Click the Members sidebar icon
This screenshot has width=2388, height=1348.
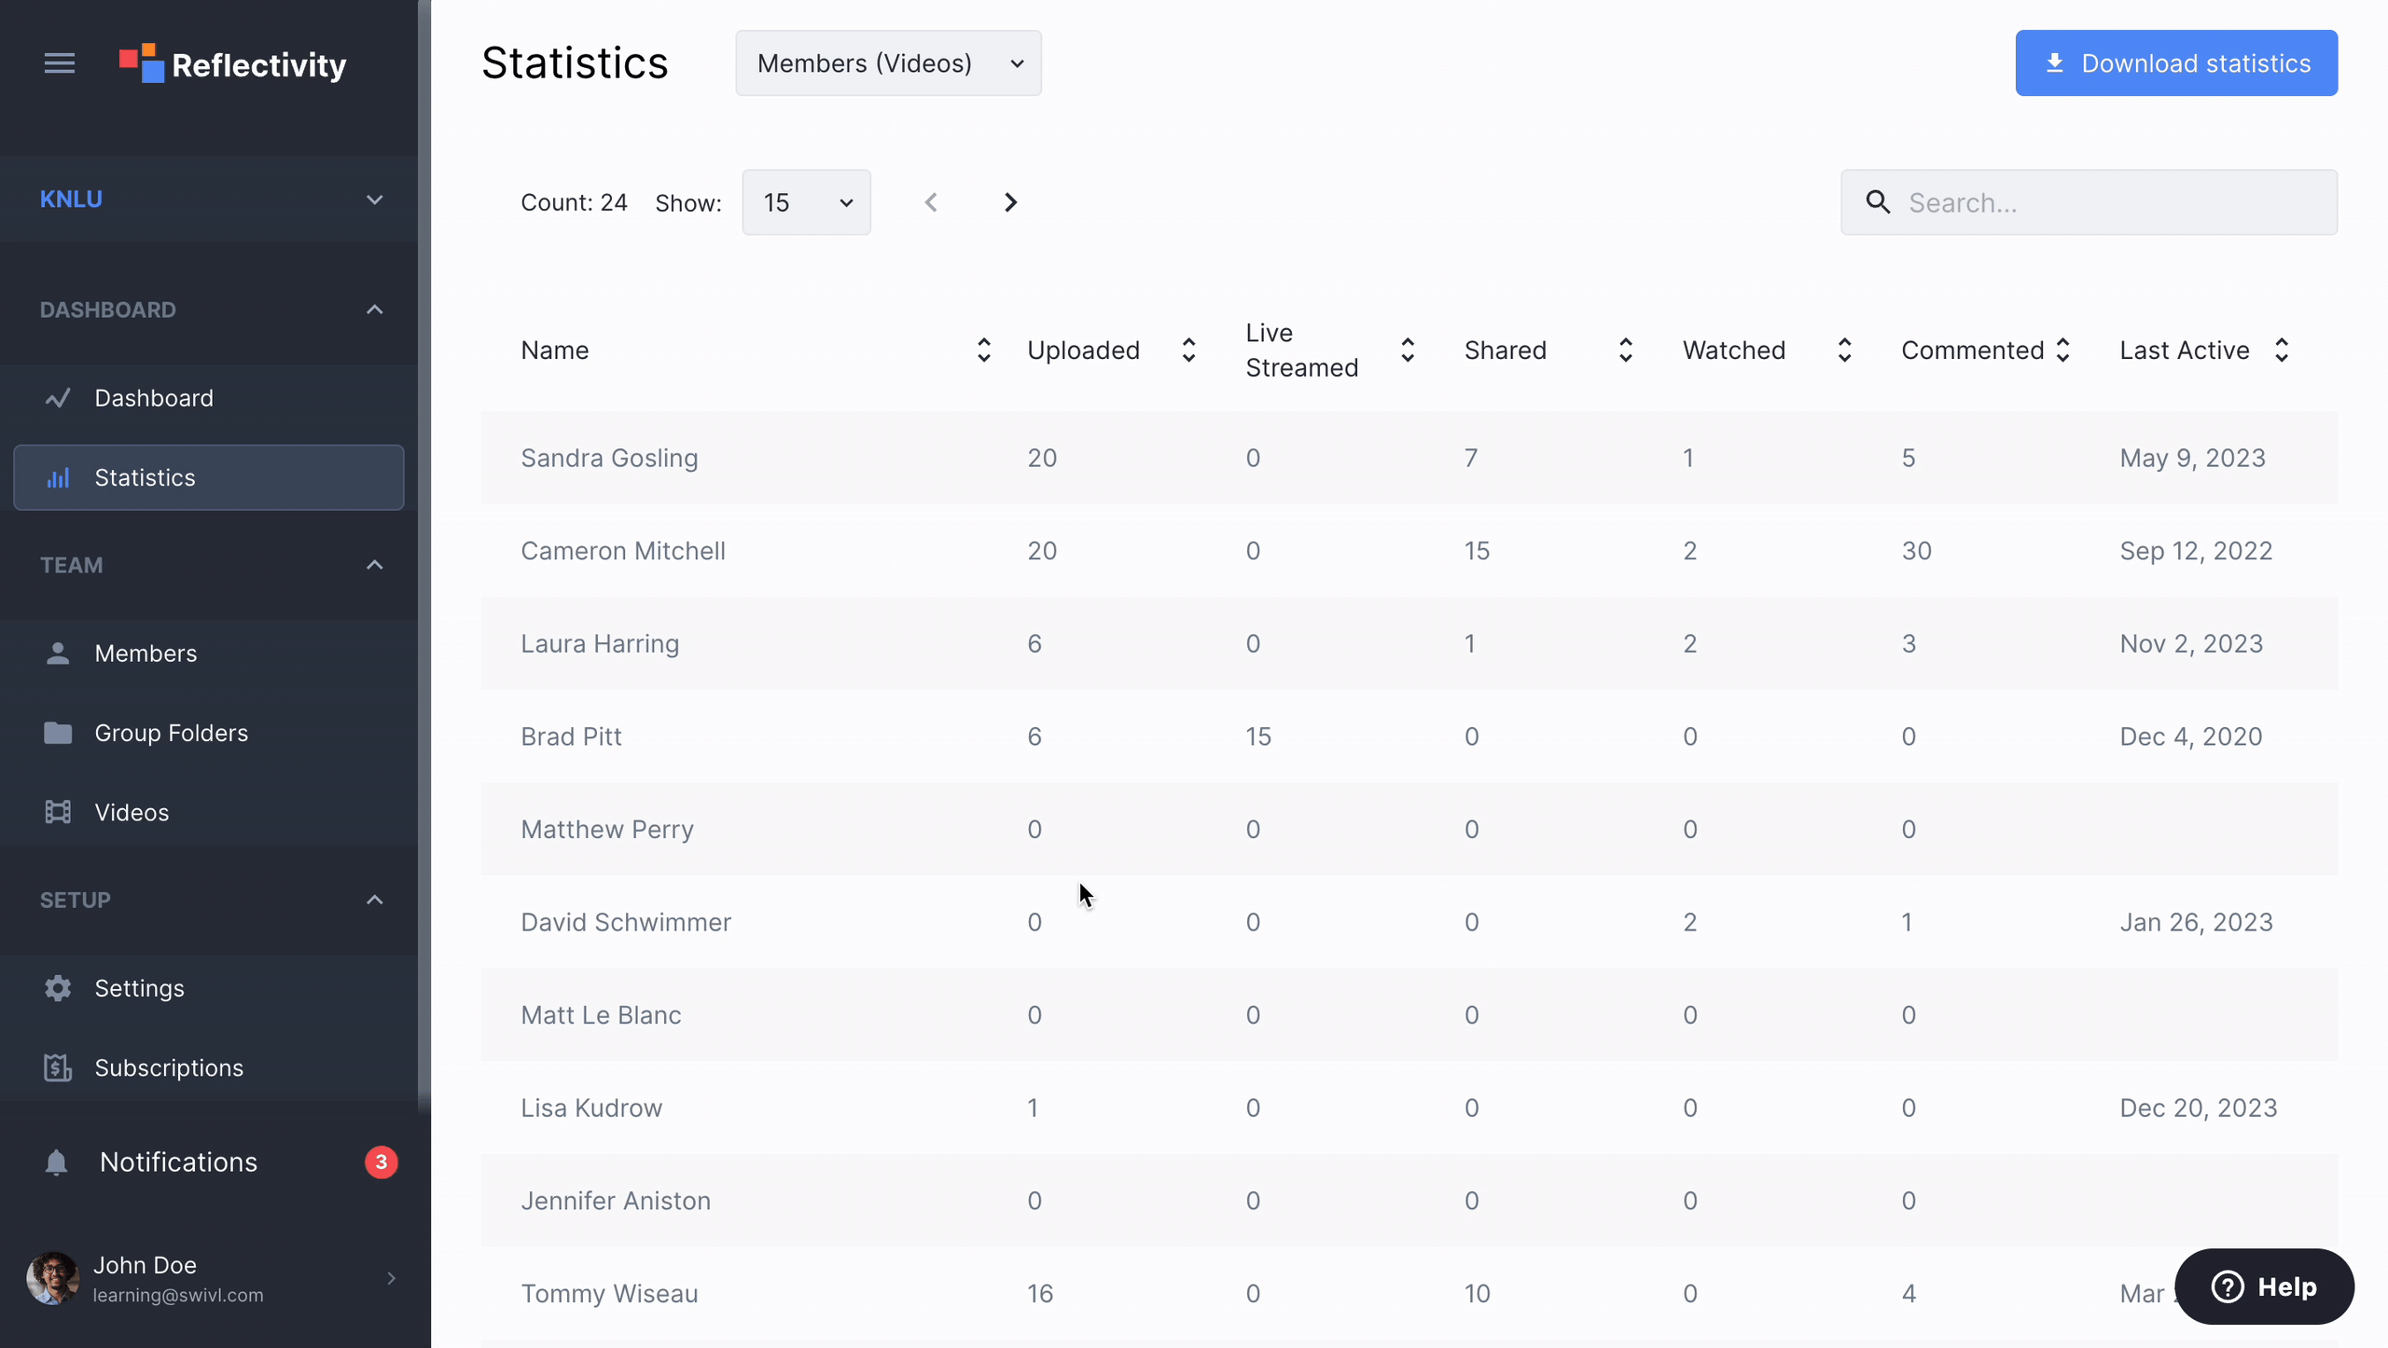tap(56, 653)
